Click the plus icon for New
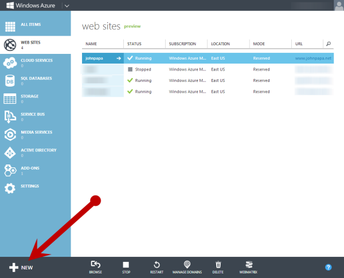Screen dimensions: 344x278 pos(14,268)
